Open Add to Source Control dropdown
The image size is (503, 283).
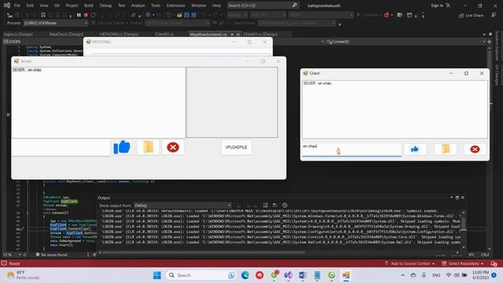[x=409, y=263]
